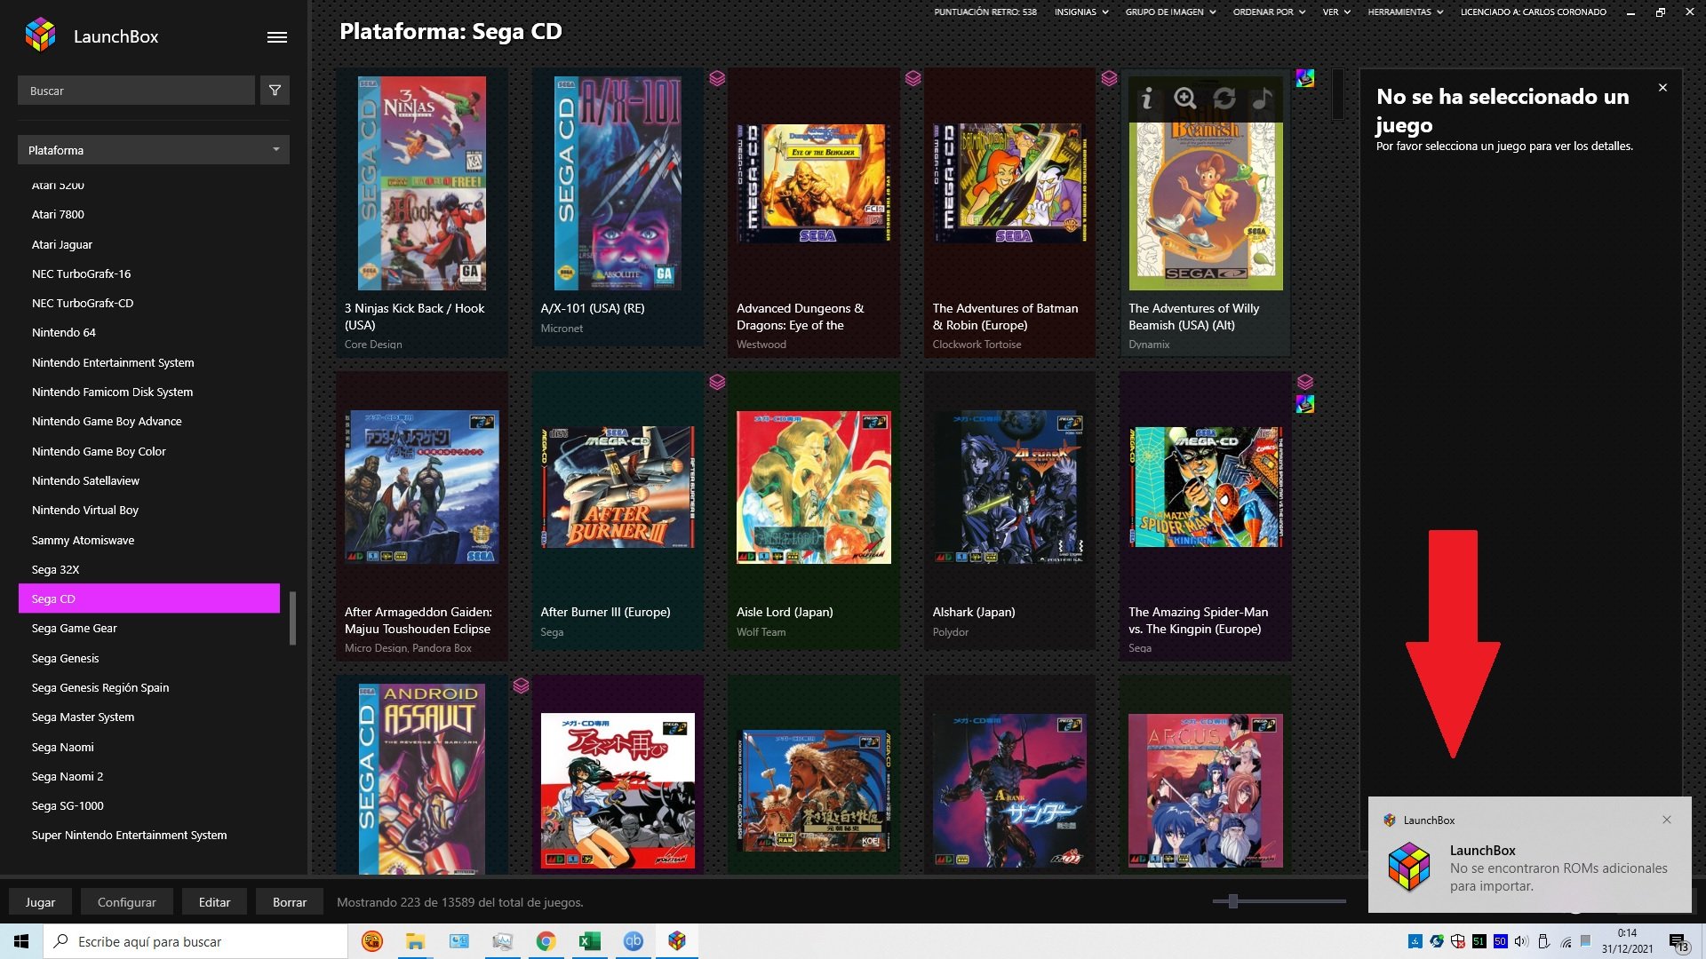1706x959 pixels.
Task: Select the 3 Ninjas Kick Back / Hook cover
Action: pyautogui.click(x=422, y=183)
